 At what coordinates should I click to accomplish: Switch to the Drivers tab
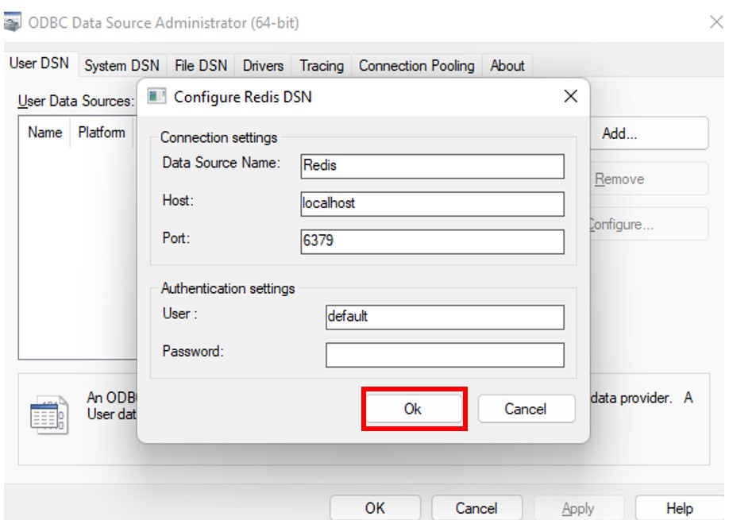click(x=263, y=66)
